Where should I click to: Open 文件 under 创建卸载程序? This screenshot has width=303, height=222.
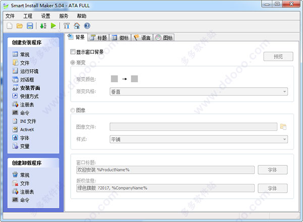click(21, 183)
